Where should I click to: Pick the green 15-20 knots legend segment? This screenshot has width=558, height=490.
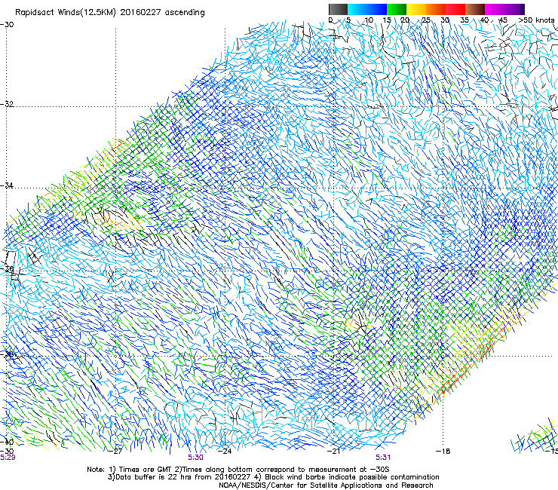pyautogui.click(x=397, y=9)
